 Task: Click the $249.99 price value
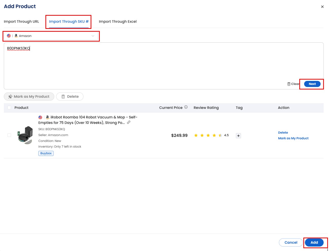[x=179, y=135]
